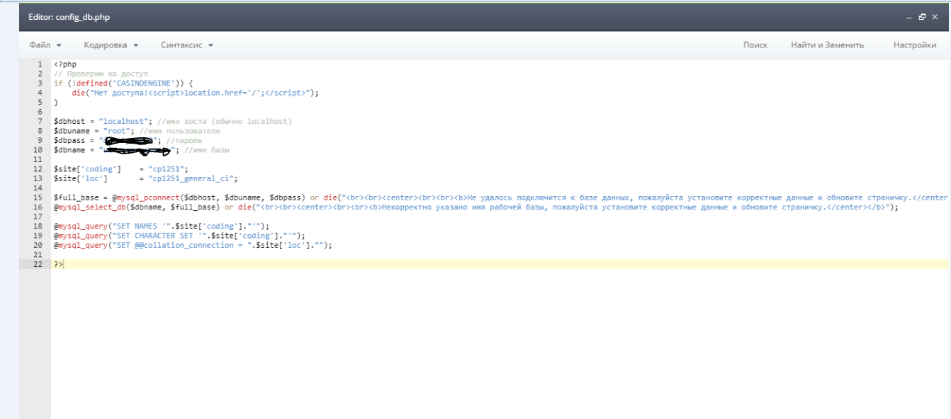
Task: Click the "cp1251" string value
Action: pos(167,169)
